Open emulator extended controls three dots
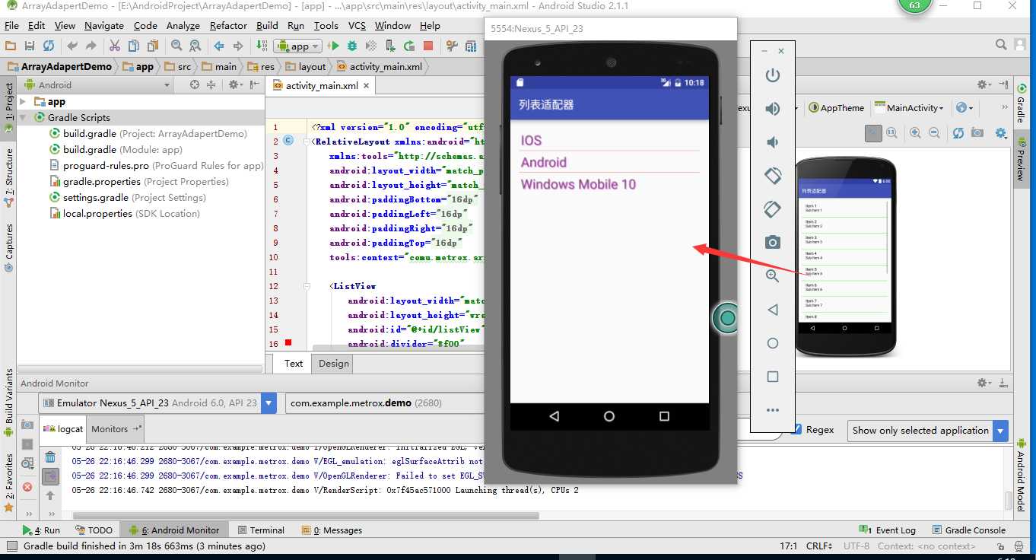The height and width of the screenshot is (560, 1036). coord(772,410)
